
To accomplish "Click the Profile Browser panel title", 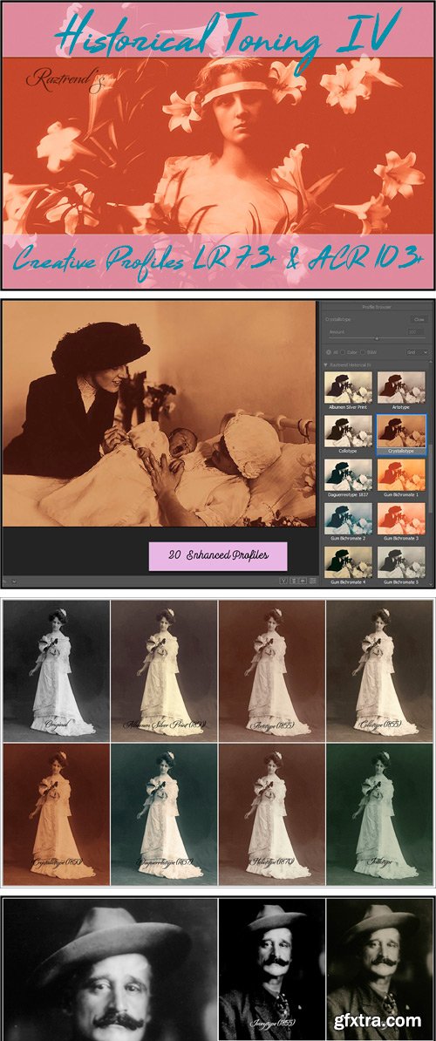I will pyautogui.click(x=377, y=307).
